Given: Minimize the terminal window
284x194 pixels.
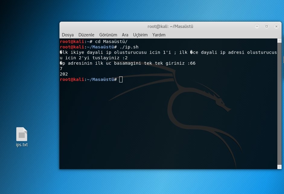Looking at the screenshot, I should (257, 26).
